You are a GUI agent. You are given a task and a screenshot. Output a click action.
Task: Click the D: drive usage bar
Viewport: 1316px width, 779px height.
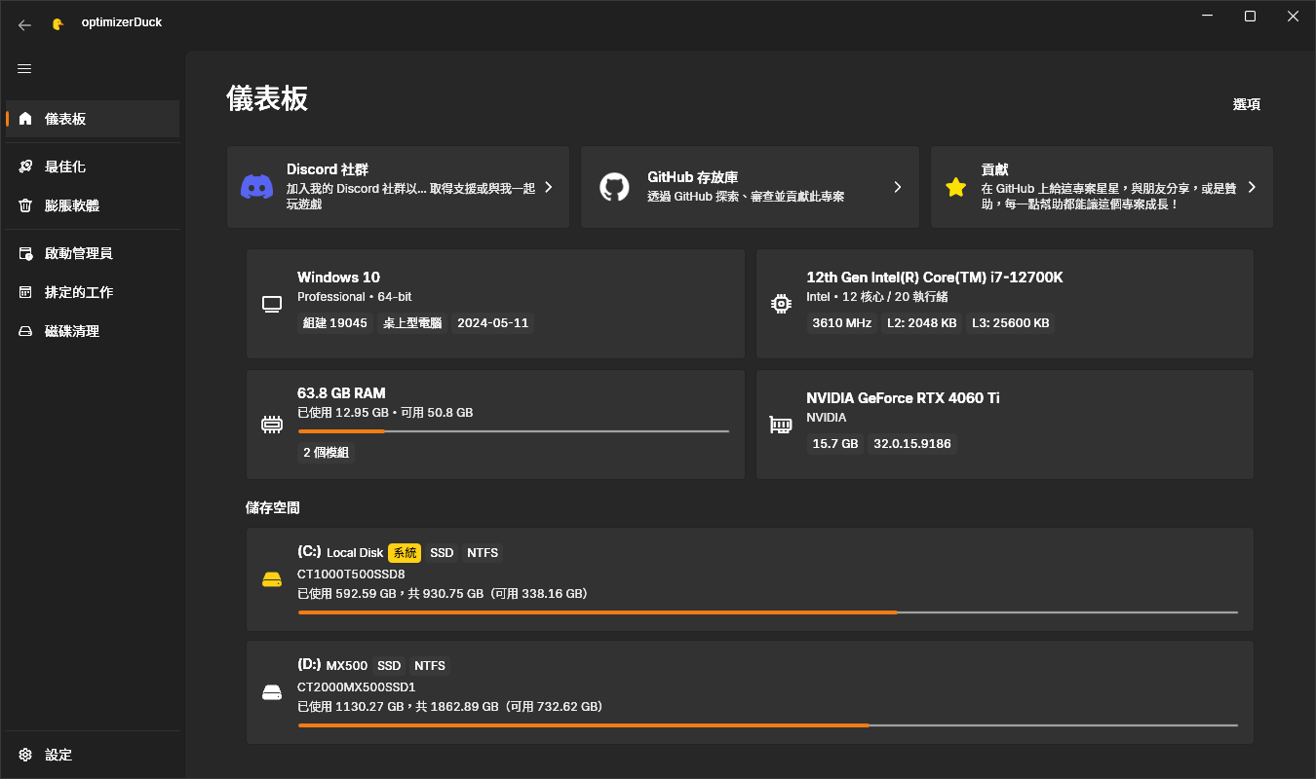click(x=768, y=725)
